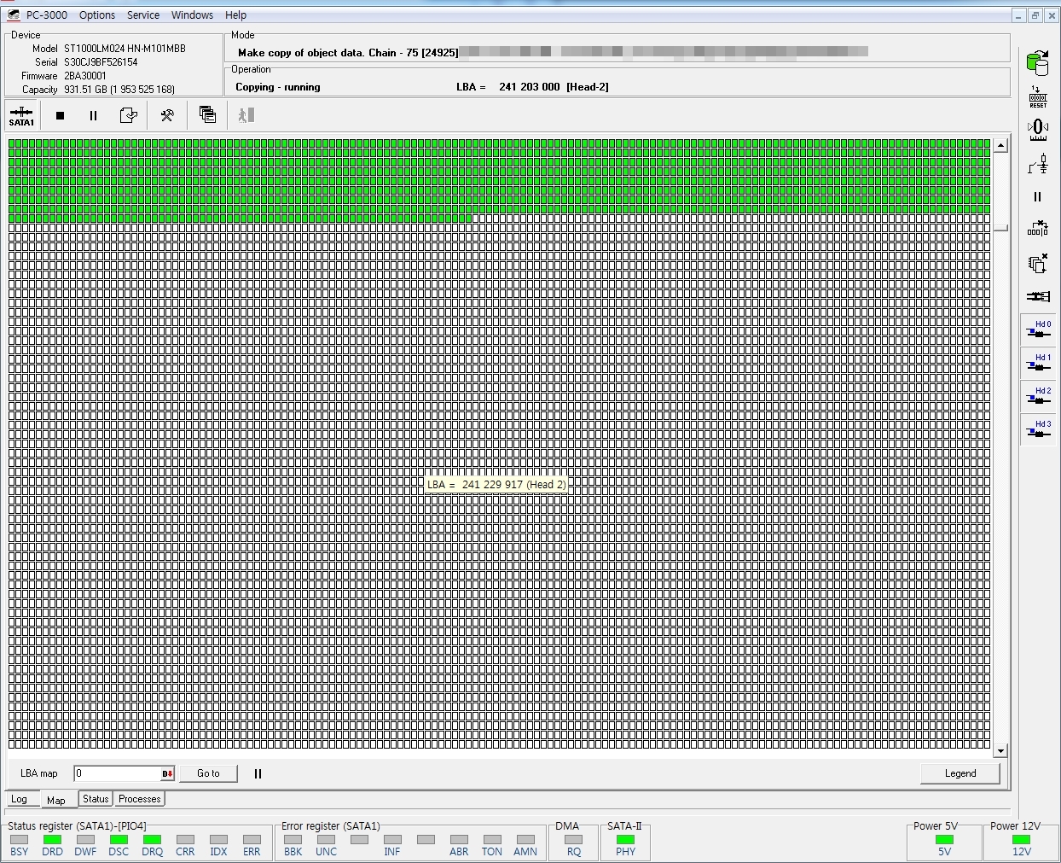Viewport: 1061px width, 863px height.
Task: Click the Go to button
Action: [x=208, y=773]
